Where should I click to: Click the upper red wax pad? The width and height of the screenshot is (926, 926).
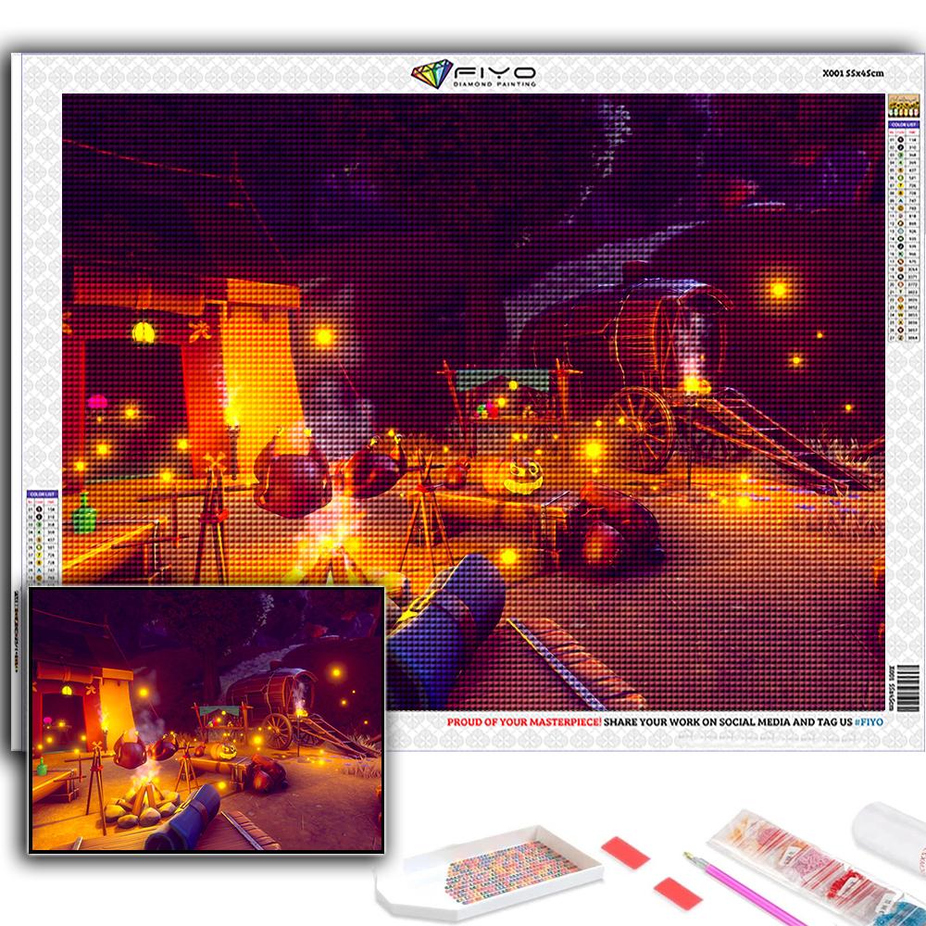(624, 852)
